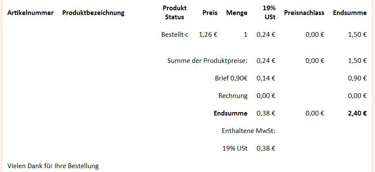Image resolution: width=375 pixels, height=172 pixels.
Task: Click the bold 2,40 € total amount
Action: [357, 113]
